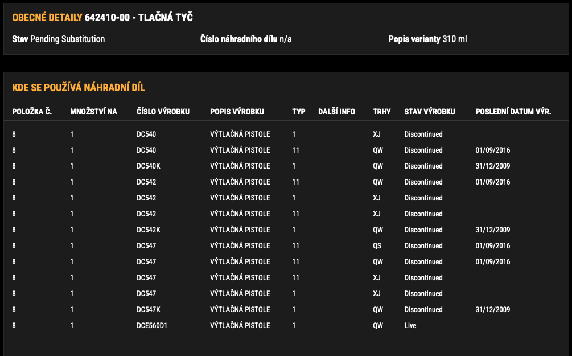Click the Pending Substitution status text
Viewport: 572px width, 356px height.
pyautogui.click(x=67, y=39)
